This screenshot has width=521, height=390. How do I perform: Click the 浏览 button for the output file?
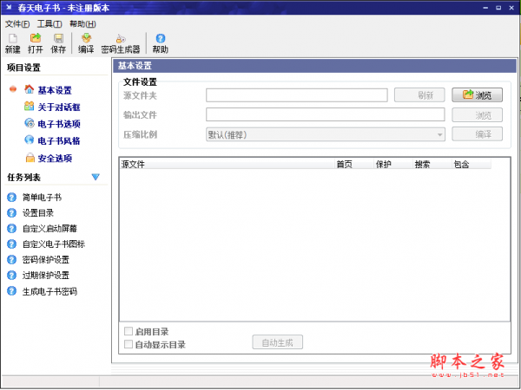click(477, 115)
